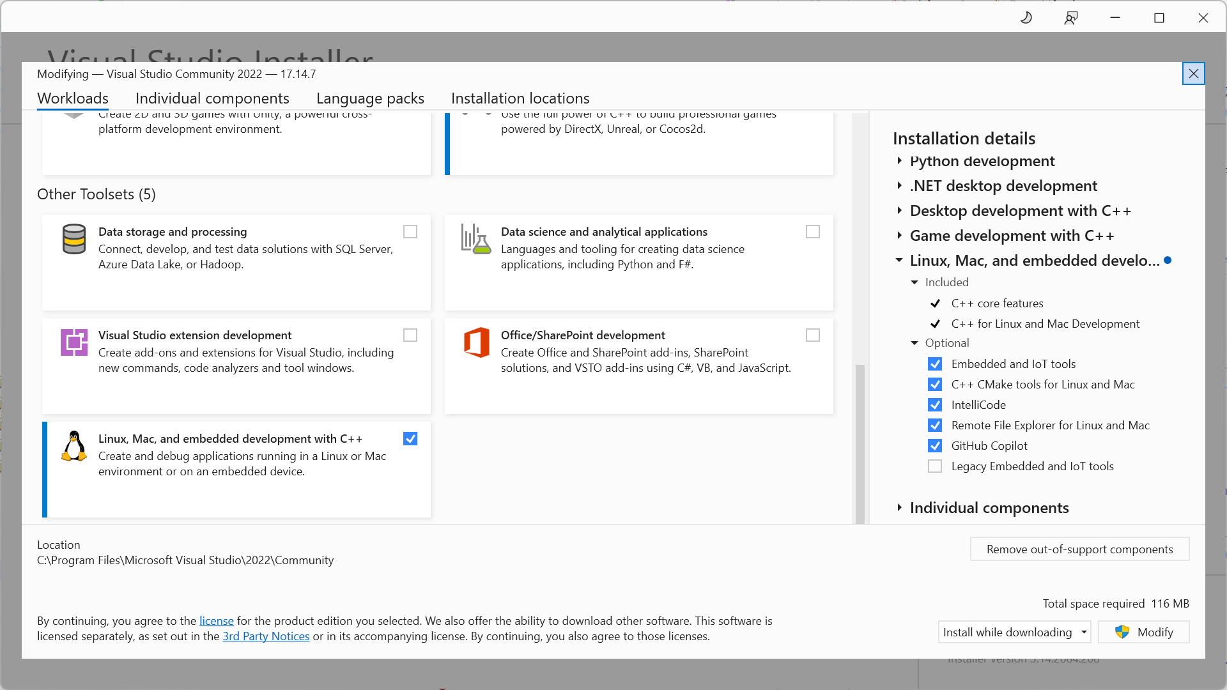The width and height of the screenshot is (1227, 690).
Task: Open the license link
Action: pos(217,621)
